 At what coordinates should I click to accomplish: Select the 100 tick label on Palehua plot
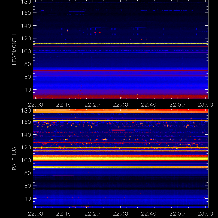click(26, 160)
